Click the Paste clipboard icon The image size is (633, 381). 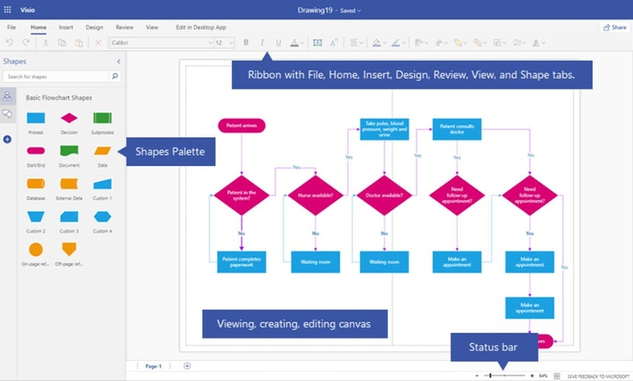point(79,43)
